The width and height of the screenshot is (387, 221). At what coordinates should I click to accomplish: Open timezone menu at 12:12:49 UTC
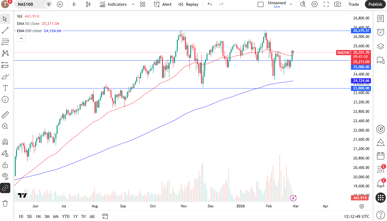(x=357, y=216)
